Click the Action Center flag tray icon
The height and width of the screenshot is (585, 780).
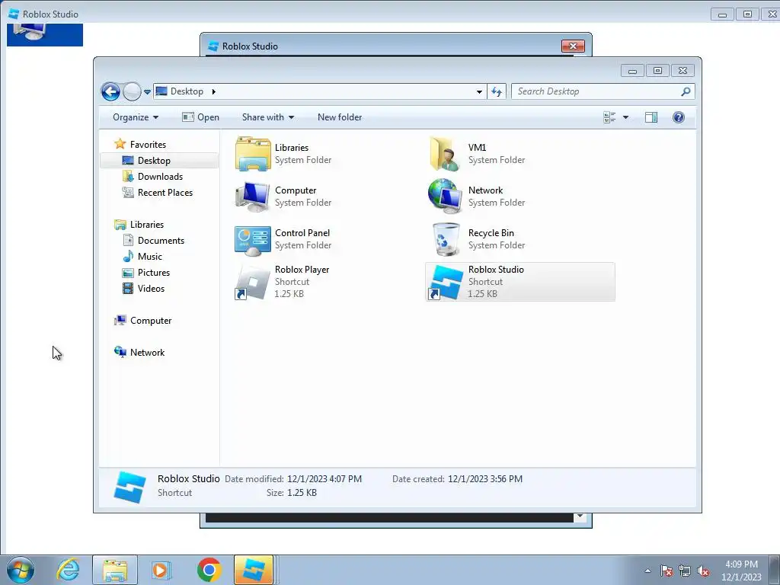tap(667, 571)
